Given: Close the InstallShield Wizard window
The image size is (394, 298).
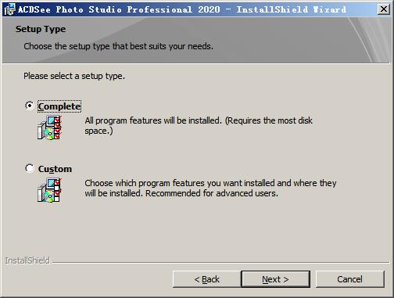Looking at the screenshot, I should [384, 9].
